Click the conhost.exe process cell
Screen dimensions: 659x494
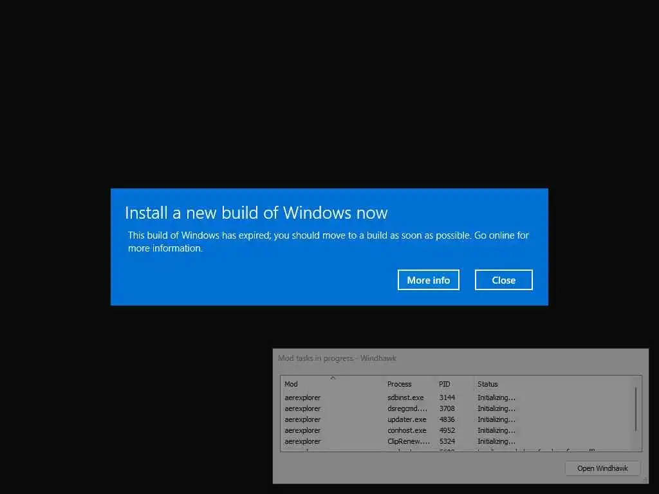(x=407, y=430)
